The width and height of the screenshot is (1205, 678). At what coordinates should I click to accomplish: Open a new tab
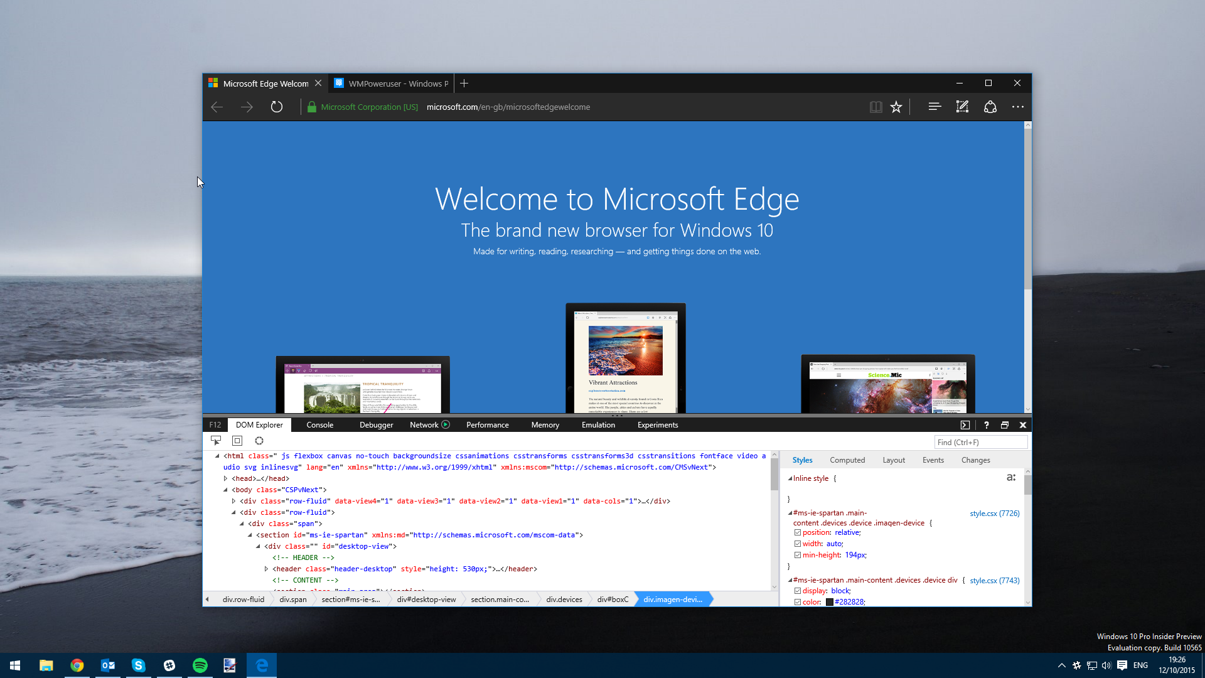(464, 83)
